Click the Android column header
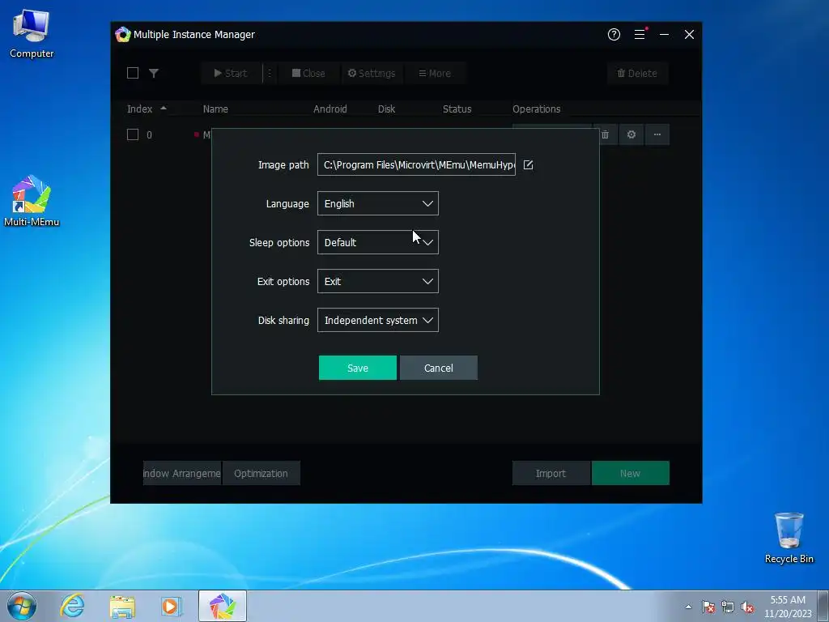The height and width of the screenshot is (622, 829). (x=330, y=109)
